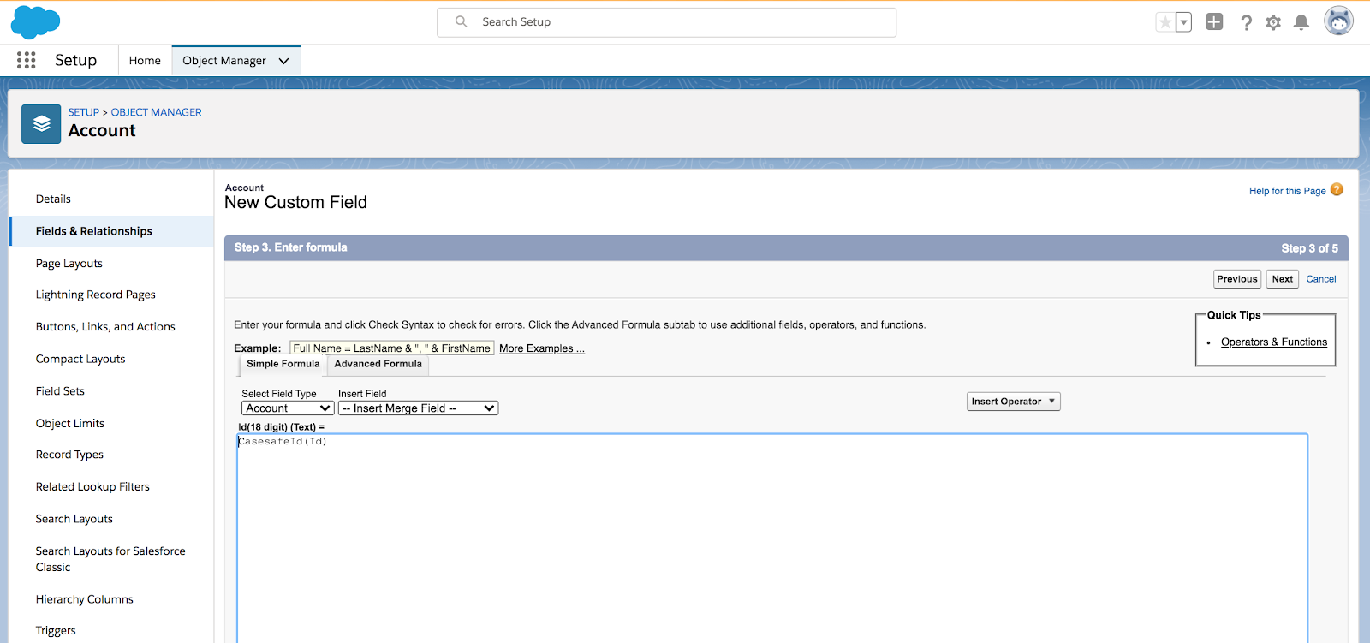Open the Select Field Type dropdown

coord(288,408)
